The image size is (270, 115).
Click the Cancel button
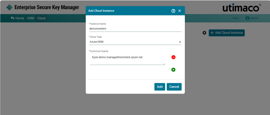174,87
